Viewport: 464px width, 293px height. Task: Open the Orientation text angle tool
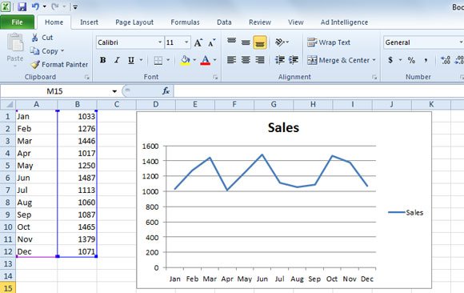pyautogui.click(x=280, y=42)
